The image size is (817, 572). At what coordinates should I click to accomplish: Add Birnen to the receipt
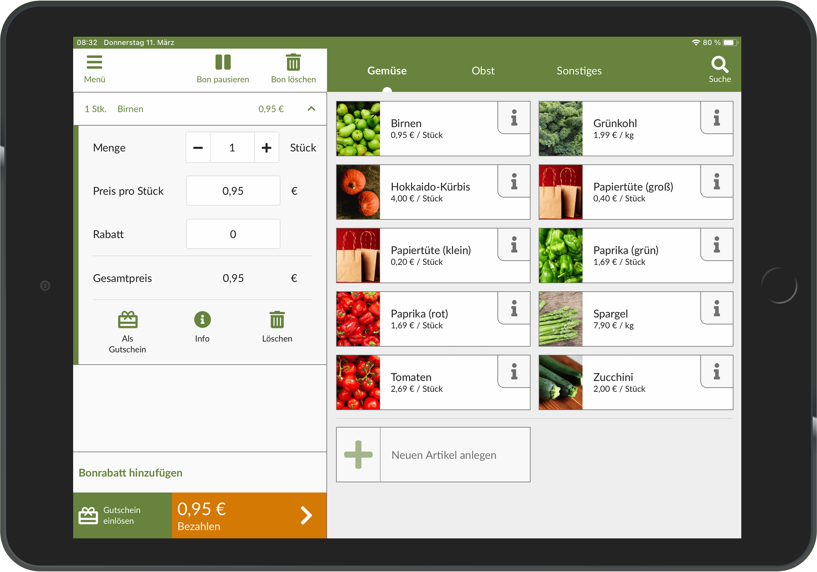[433, 129]
